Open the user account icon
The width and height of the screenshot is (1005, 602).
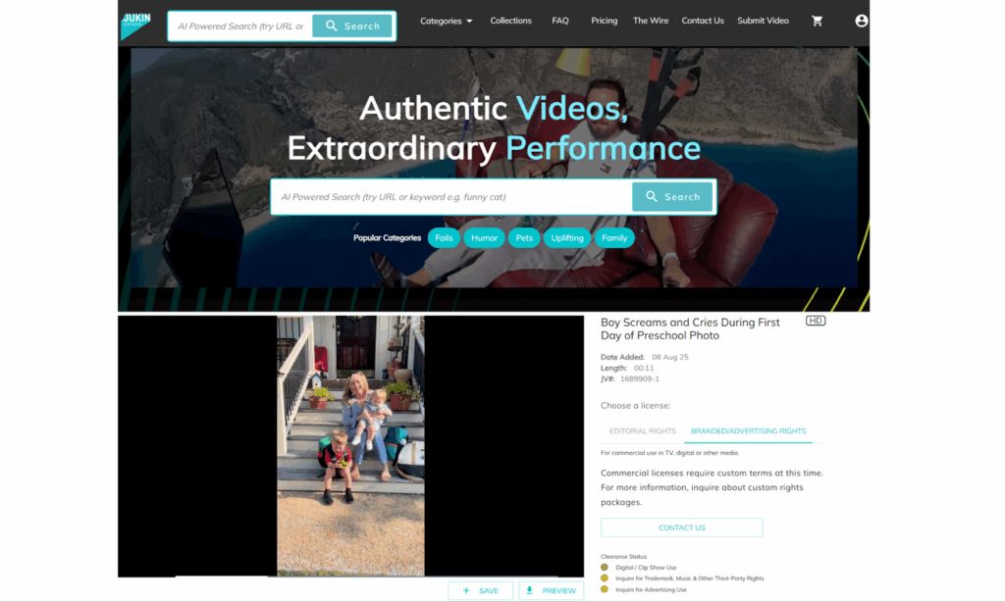(x=861, y=21)
